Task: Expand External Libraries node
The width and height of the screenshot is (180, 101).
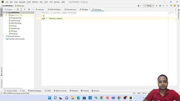Action: click(x=4, y=36)
